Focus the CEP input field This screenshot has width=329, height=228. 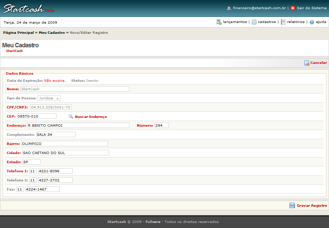(36, 116)
